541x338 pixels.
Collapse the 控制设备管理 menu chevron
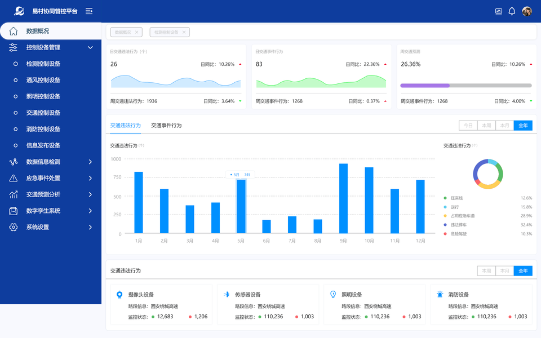pyautogui.click(x=90, y=47)
